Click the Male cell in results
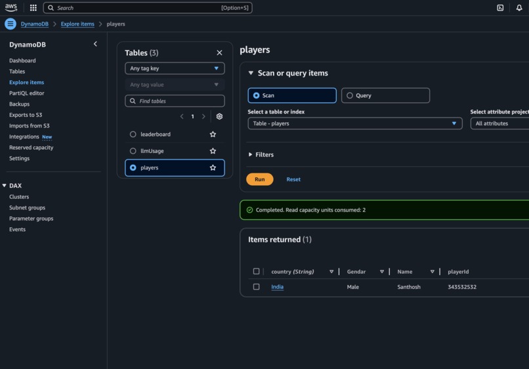This screenshot has width=529, height=369. click(353, 287)
